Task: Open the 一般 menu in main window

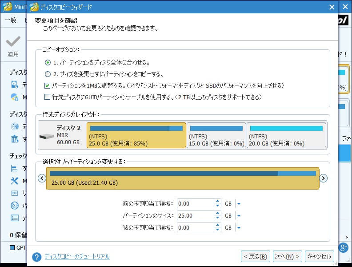Action: 11,20
